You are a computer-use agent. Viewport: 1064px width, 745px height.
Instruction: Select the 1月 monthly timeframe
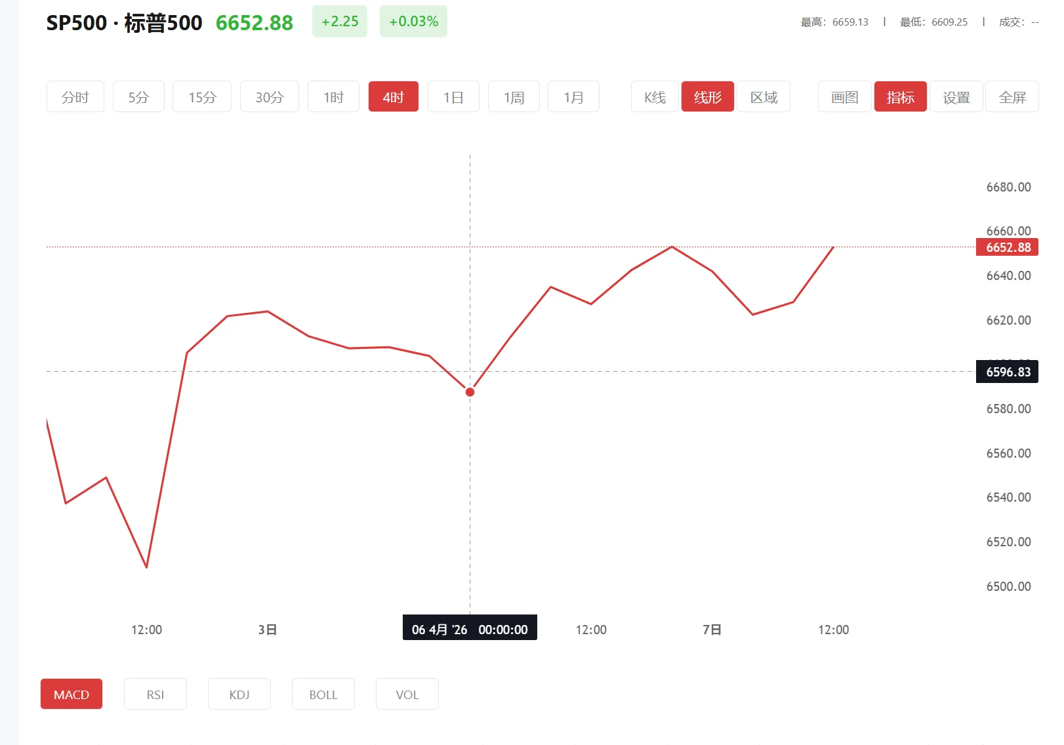[x=573, y=97]
